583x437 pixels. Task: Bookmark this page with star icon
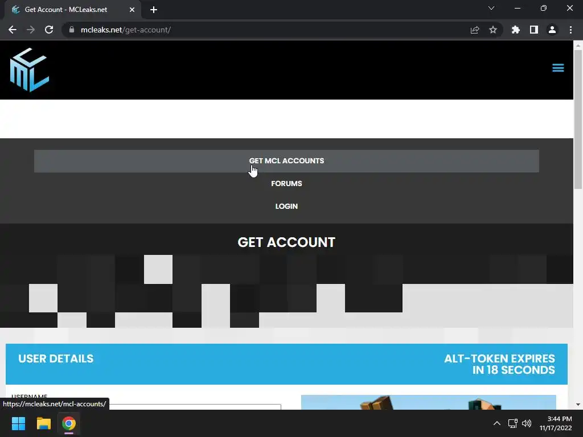(x=493, y=30)
